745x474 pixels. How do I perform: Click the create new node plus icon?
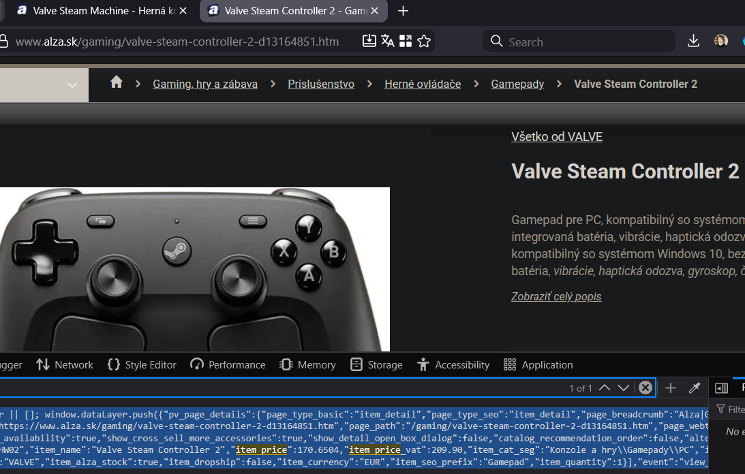[x=671, y=388]
